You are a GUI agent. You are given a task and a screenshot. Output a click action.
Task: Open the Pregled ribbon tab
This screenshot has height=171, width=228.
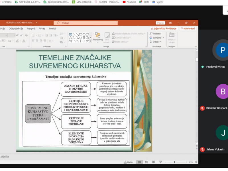click(x=31, y=28)
